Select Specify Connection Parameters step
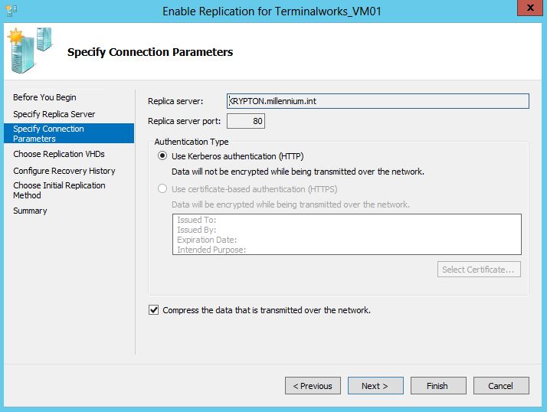The width and height of the screenshot is (547, 412). [x=69, y=133]
